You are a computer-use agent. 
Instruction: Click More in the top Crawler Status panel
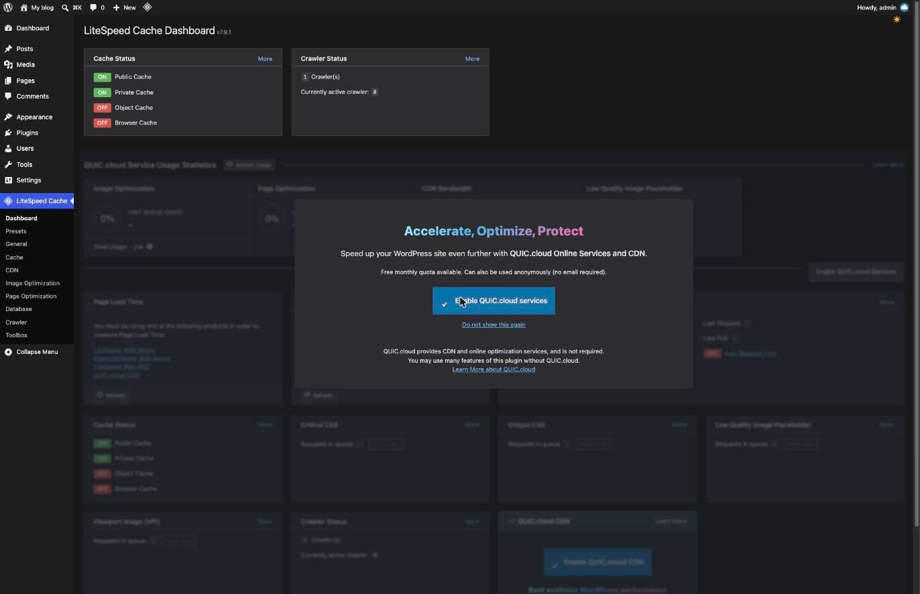coord(472,59)
